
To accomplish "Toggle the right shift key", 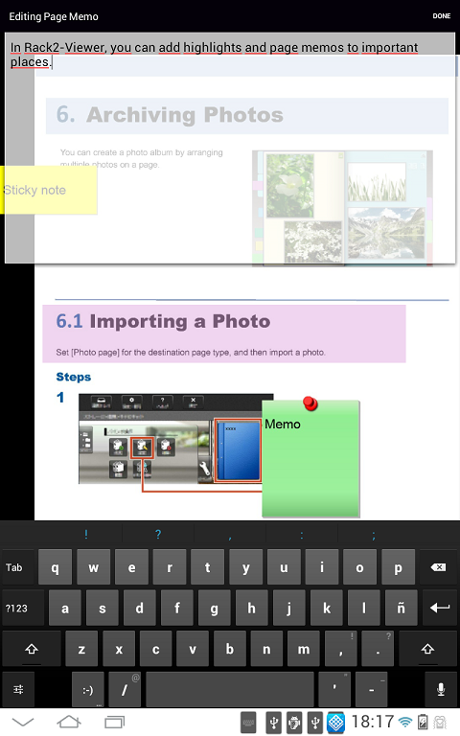I will tap(427, 649).
